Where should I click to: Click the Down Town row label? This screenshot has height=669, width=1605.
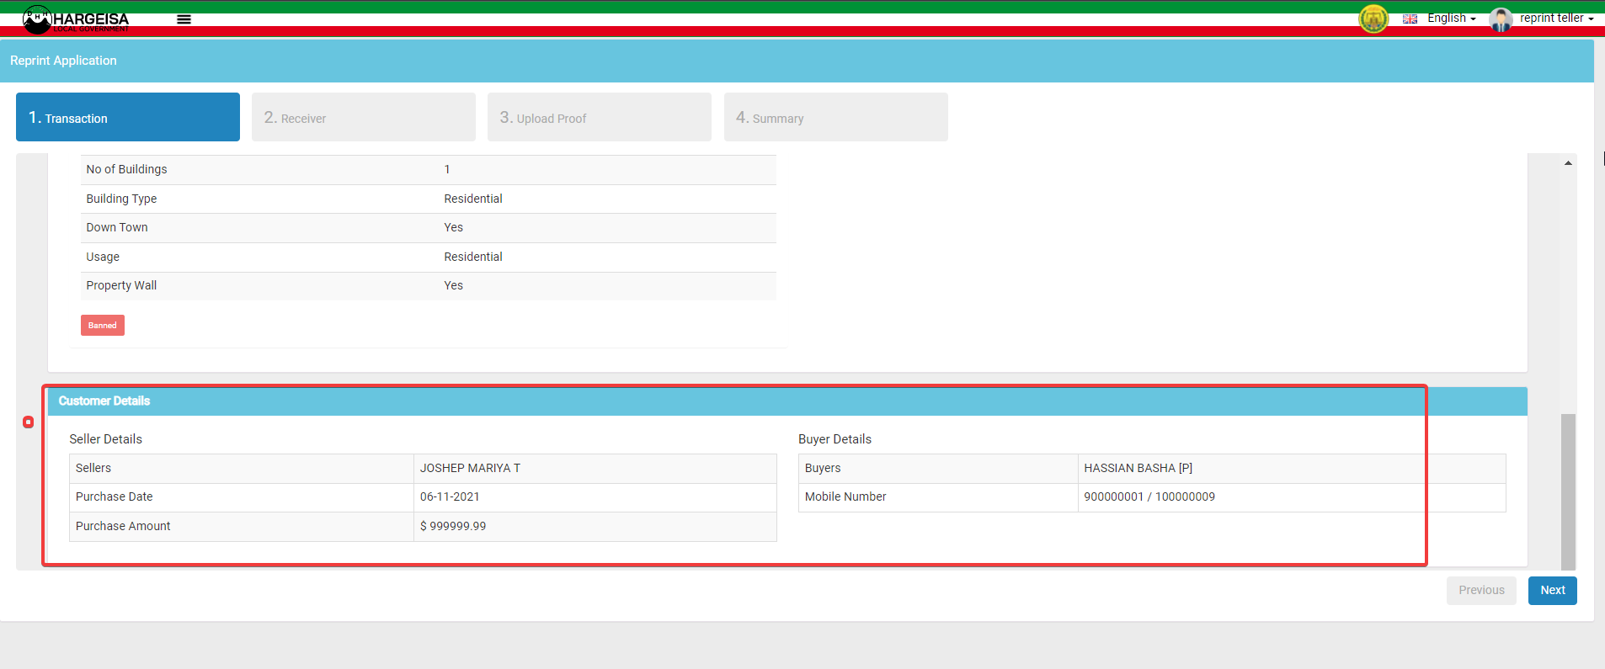117,227
